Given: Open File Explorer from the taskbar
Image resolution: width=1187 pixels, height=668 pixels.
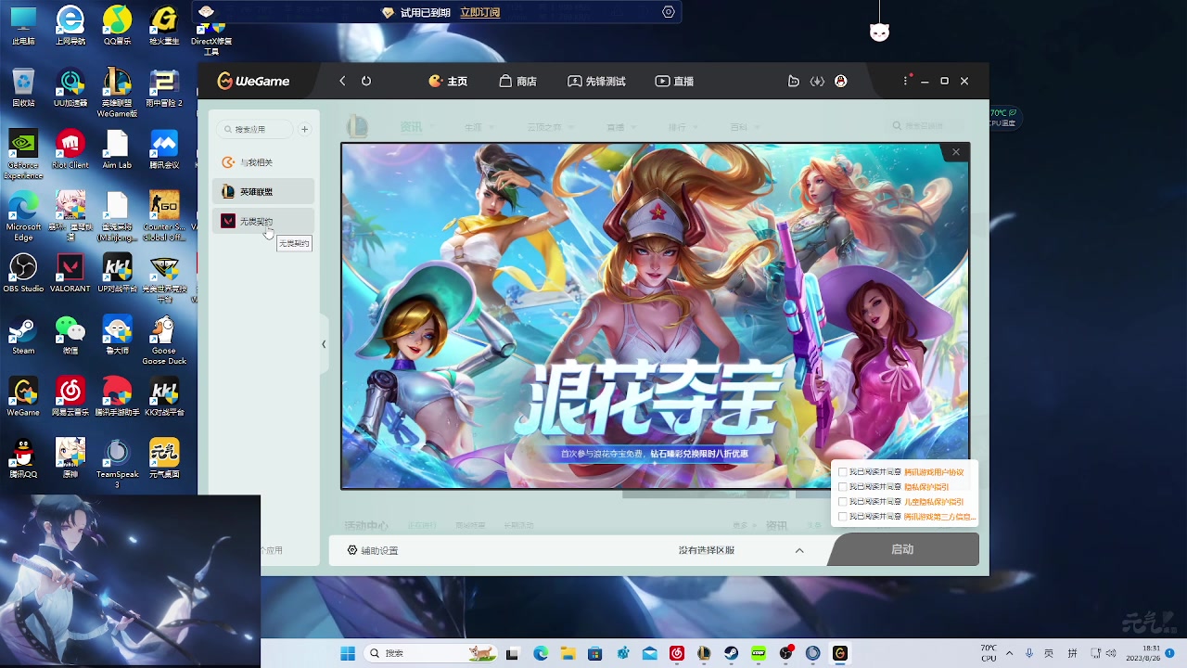Looking at the screenshot, I should coord(568,653).
